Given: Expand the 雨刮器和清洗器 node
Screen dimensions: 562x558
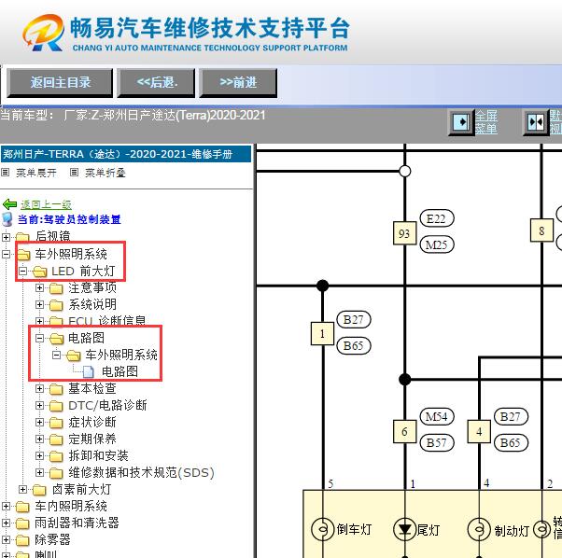Looking at the screenshot, I should 7,523.
